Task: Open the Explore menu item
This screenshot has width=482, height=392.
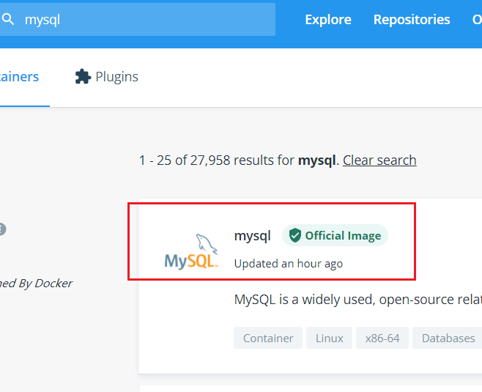Action: click(x=328, y=20)
